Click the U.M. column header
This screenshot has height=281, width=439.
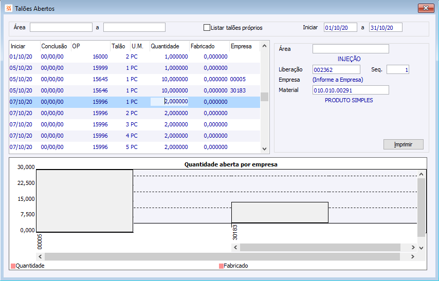coord(140,46)
